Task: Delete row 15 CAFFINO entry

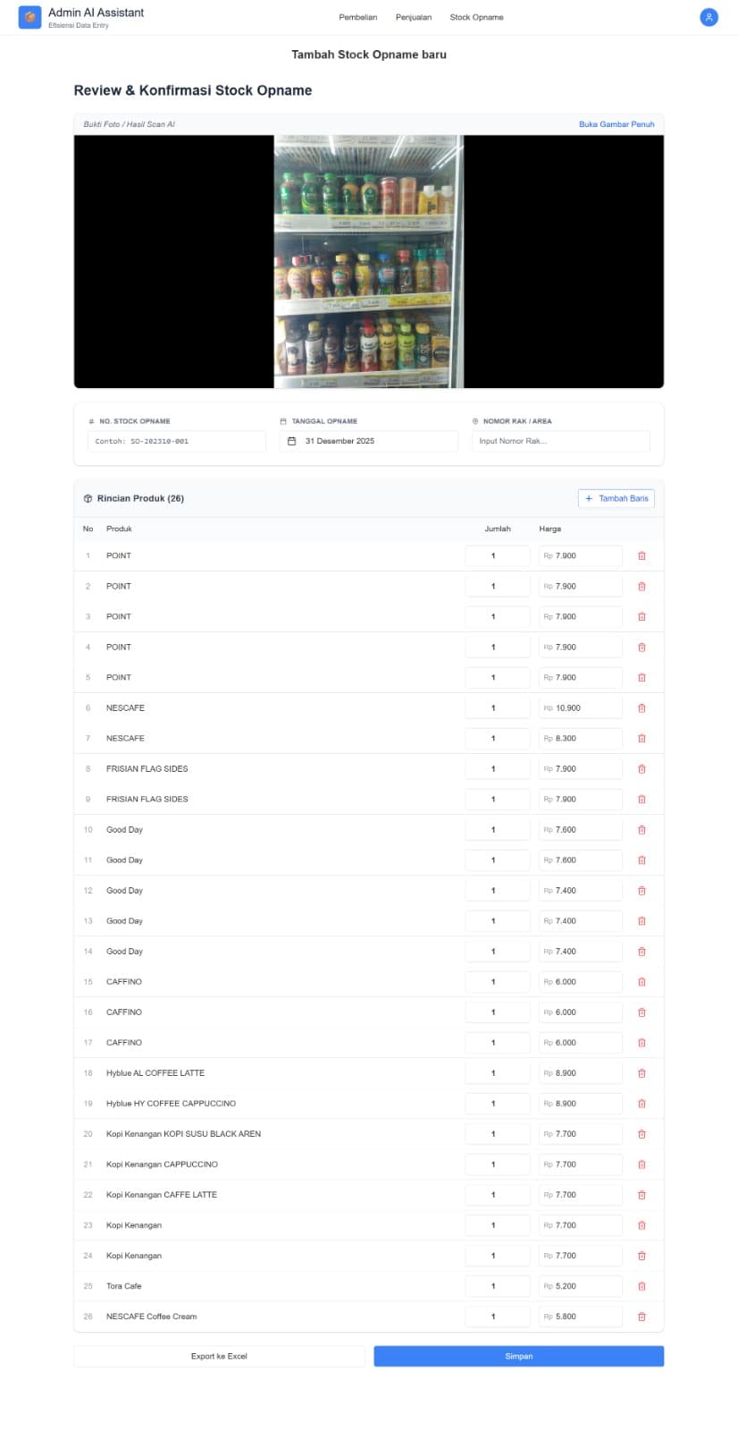Action: pyautogui.click(x=642, y=982)
